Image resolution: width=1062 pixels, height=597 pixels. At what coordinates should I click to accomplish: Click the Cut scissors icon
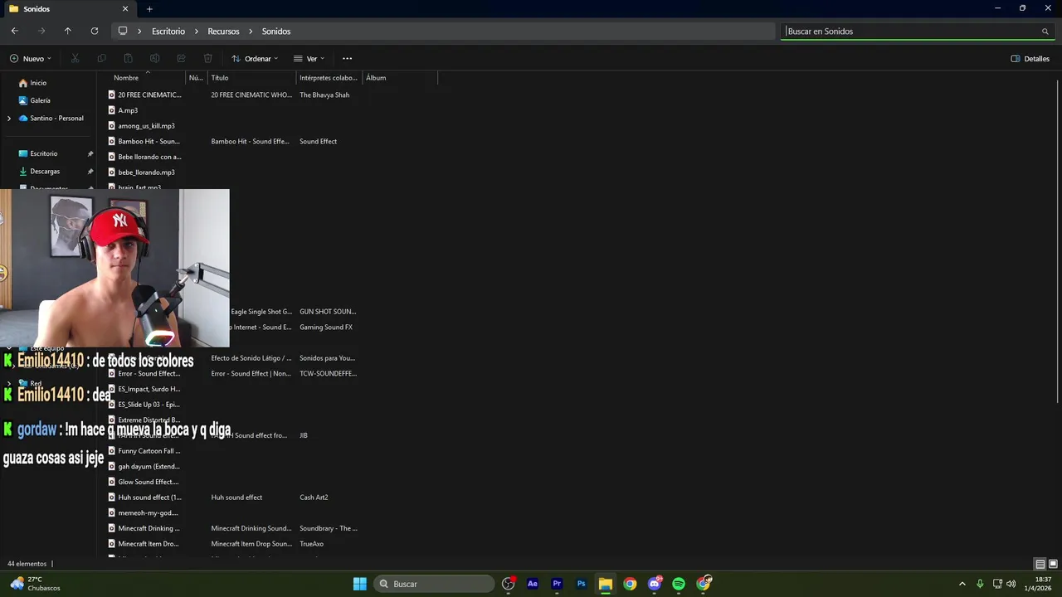75,59
